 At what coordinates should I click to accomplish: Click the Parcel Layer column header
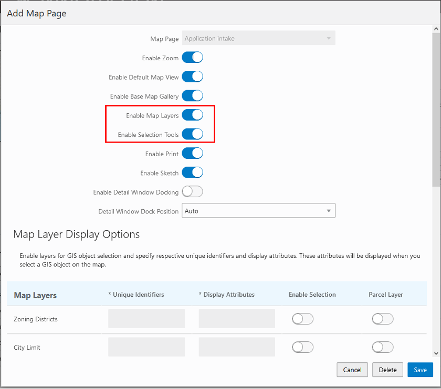(x=386, y=295)
